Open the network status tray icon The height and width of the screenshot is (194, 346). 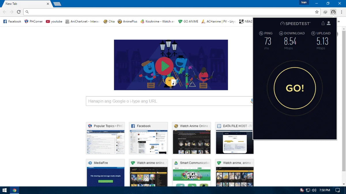tap(308, 190)
